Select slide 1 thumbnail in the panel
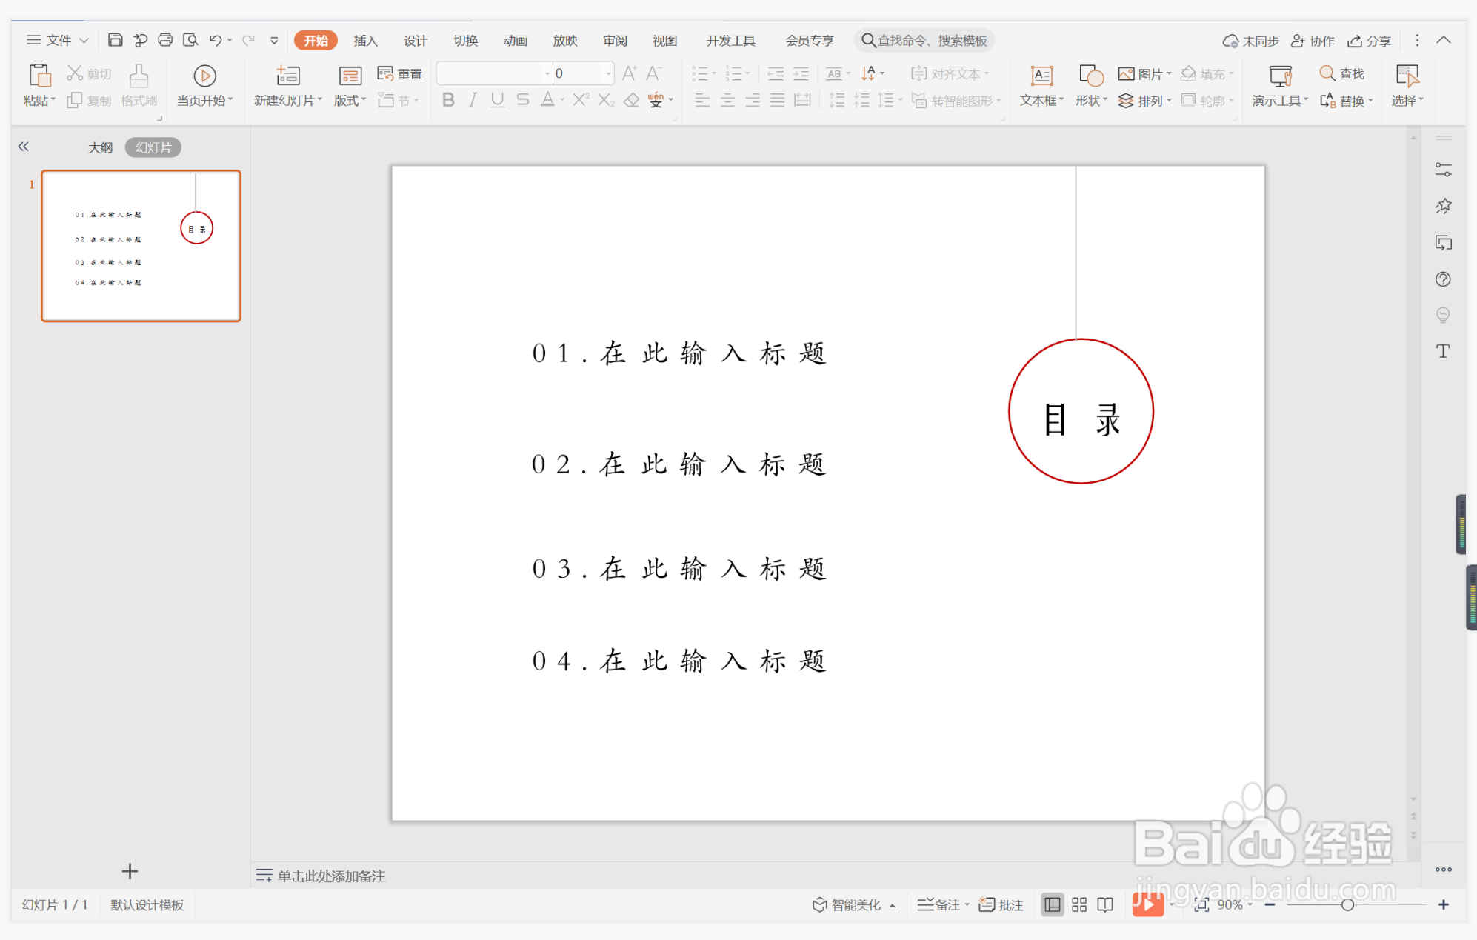Image resolution: width=1477 pixels, height=940 pixels. point(140,246)
